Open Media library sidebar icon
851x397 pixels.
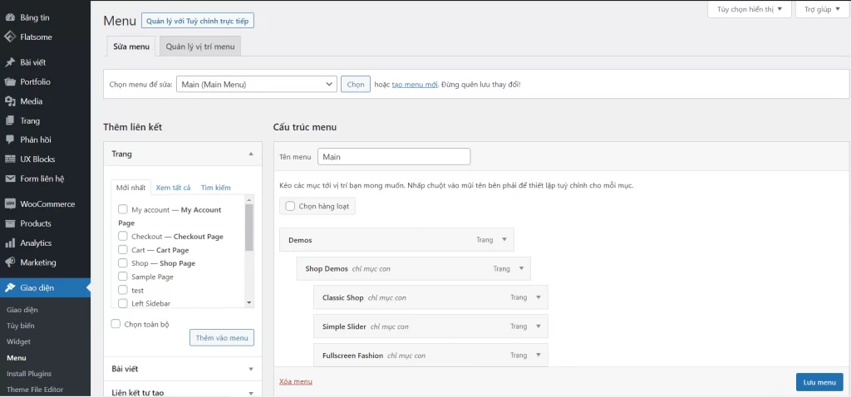tap(10, 101)
